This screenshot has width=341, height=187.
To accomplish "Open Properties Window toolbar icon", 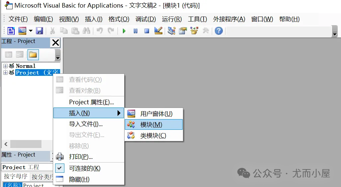I will click(x=183, y=31).
